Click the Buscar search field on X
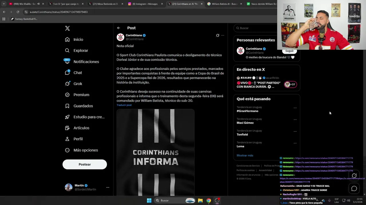The width and height of the screenshot is (366, 205). tap(256, 28)
